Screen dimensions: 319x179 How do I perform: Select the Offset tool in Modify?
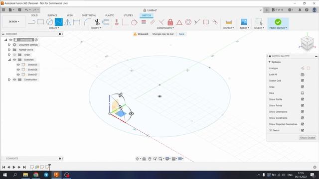[x=106, y=22]
